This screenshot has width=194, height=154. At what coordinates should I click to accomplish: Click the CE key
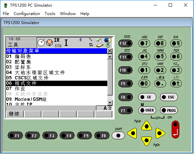coord(147,97)
